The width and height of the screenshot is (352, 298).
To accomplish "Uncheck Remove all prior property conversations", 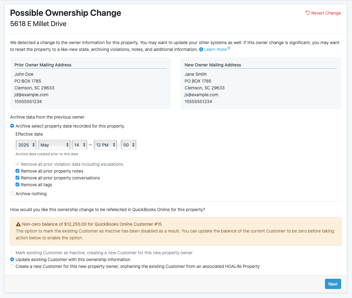I will [x=17, y=178].
